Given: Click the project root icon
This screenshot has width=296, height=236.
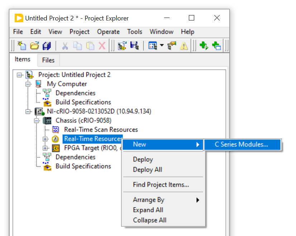Looking at the screenshot, I should tap(30, 75).
